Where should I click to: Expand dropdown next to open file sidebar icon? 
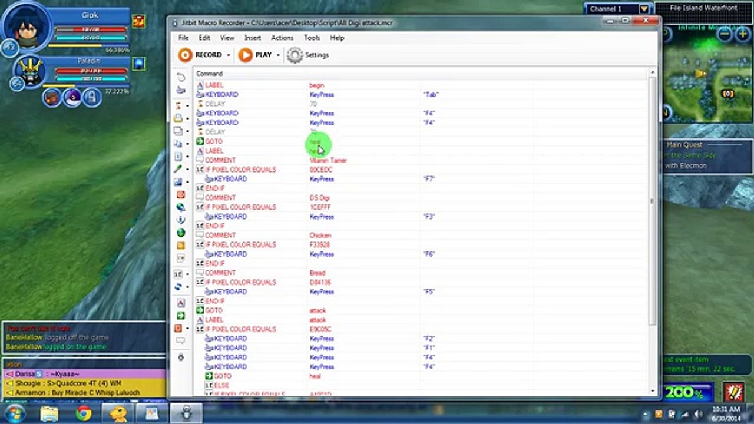(x=187, y=119)
